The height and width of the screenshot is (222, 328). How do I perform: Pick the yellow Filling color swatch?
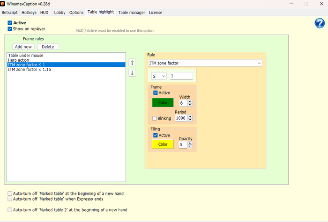163,144
